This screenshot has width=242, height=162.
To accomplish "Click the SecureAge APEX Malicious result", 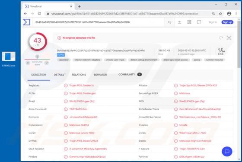I will coord(185,93).
